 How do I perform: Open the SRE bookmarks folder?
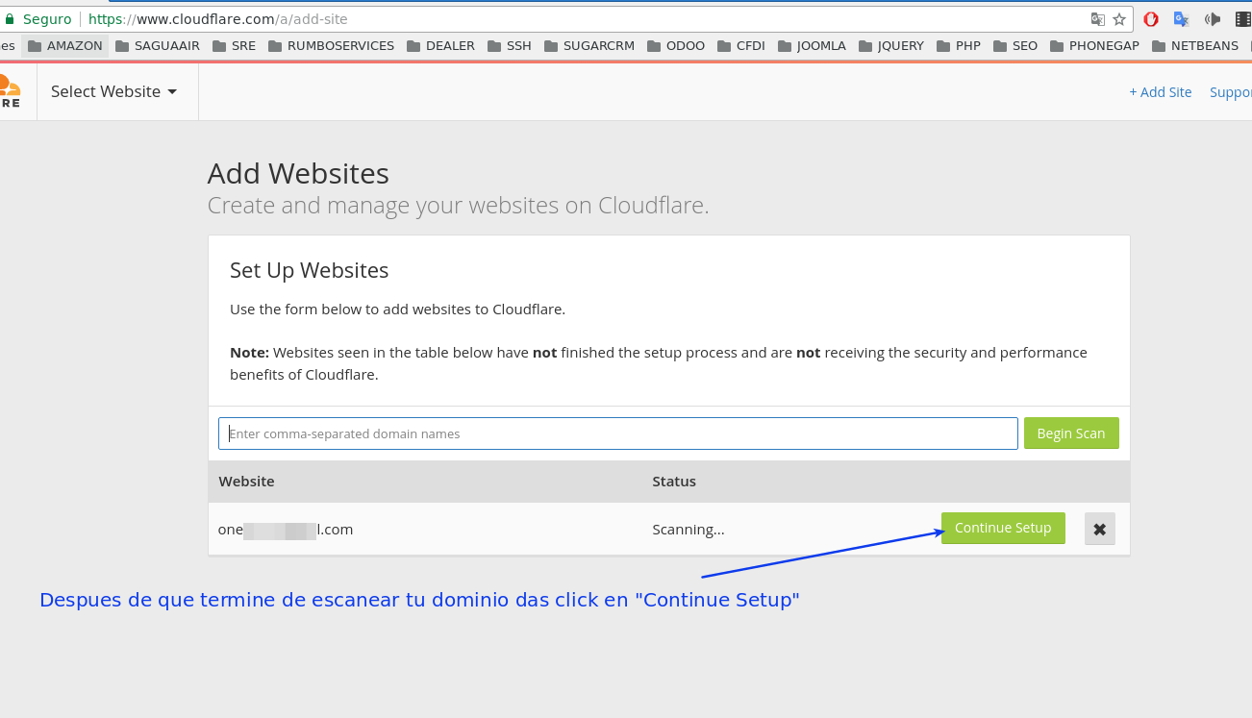(234, 45)
